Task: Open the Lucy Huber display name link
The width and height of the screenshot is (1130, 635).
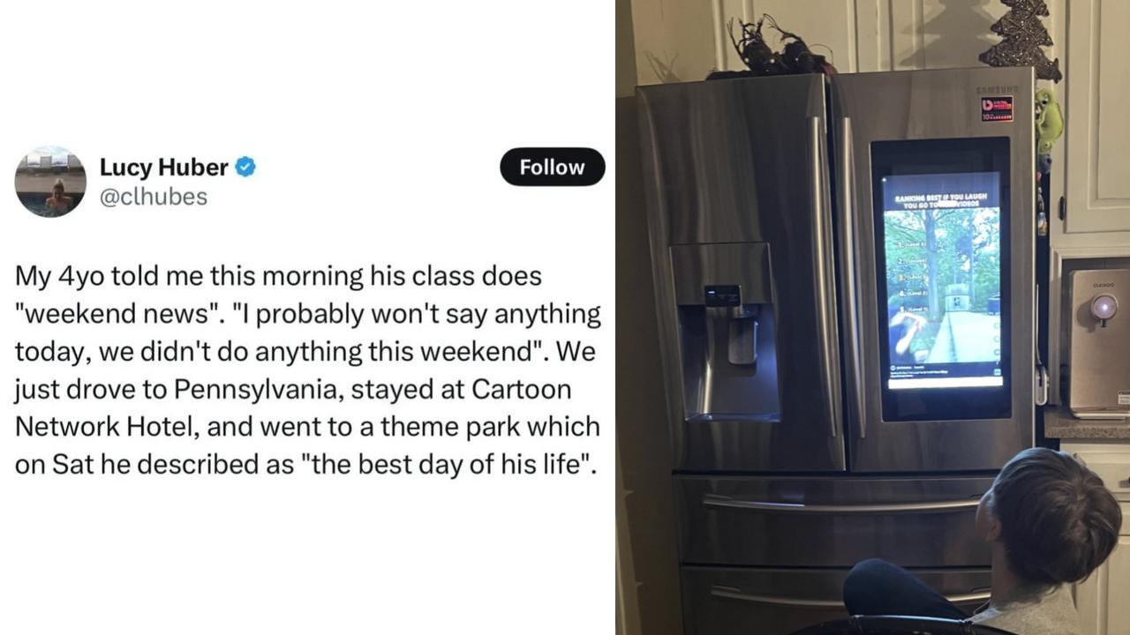Action: [163, 167]
